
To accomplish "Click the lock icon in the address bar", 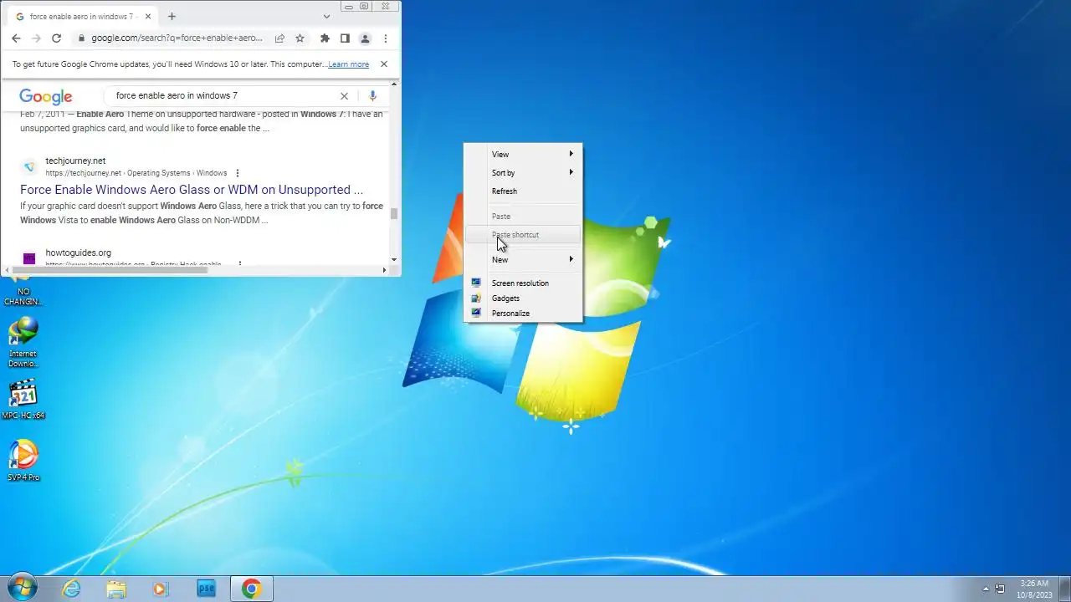I will pos(81,38).
